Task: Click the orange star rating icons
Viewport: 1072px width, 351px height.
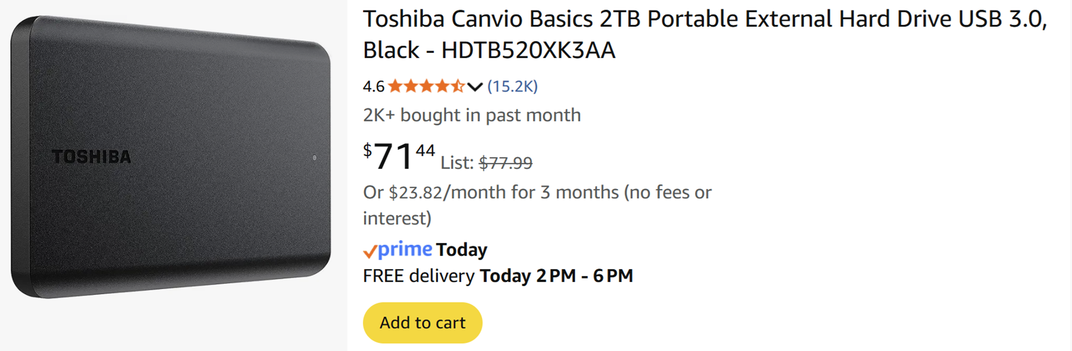Action: [426, 86]
